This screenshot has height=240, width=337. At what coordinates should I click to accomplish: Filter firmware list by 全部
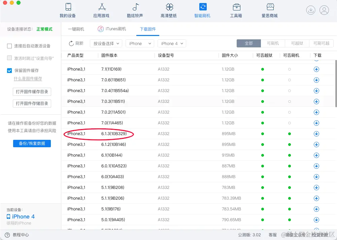pos(249,43)
